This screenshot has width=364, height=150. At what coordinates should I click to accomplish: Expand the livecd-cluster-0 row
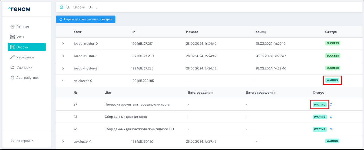pos(63,44)
